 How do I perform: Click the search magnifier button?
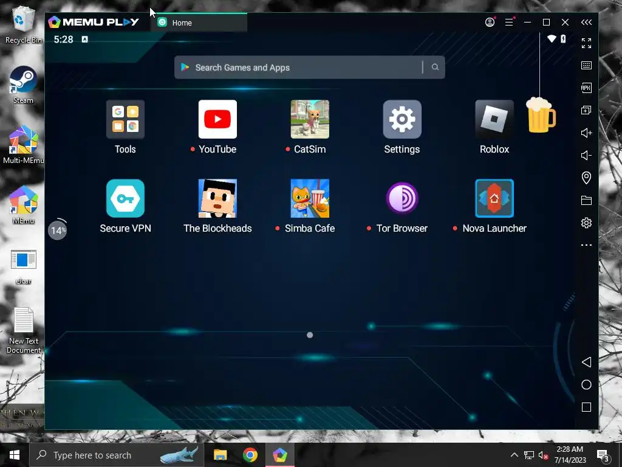435,67
